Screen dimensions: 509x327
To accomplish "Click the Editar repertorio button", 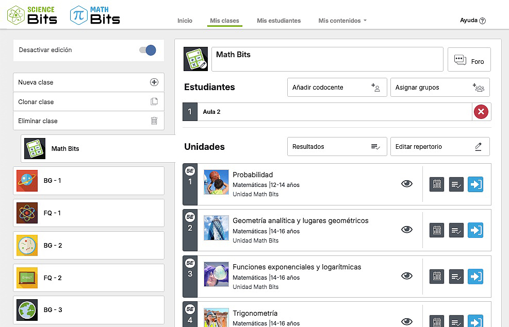I will 439,147.
